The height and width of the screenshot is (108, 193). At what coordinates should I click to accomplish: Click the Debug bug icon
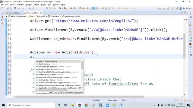pyautogui.click(x=55, y=8)
